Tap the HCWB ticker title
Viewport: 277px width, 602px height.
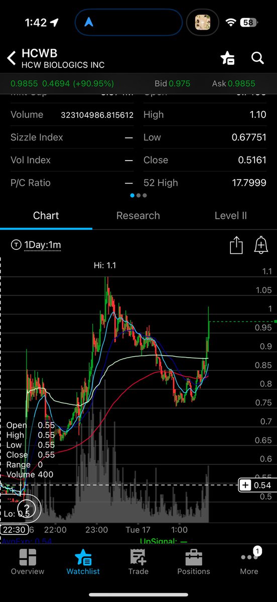(39, 54)
